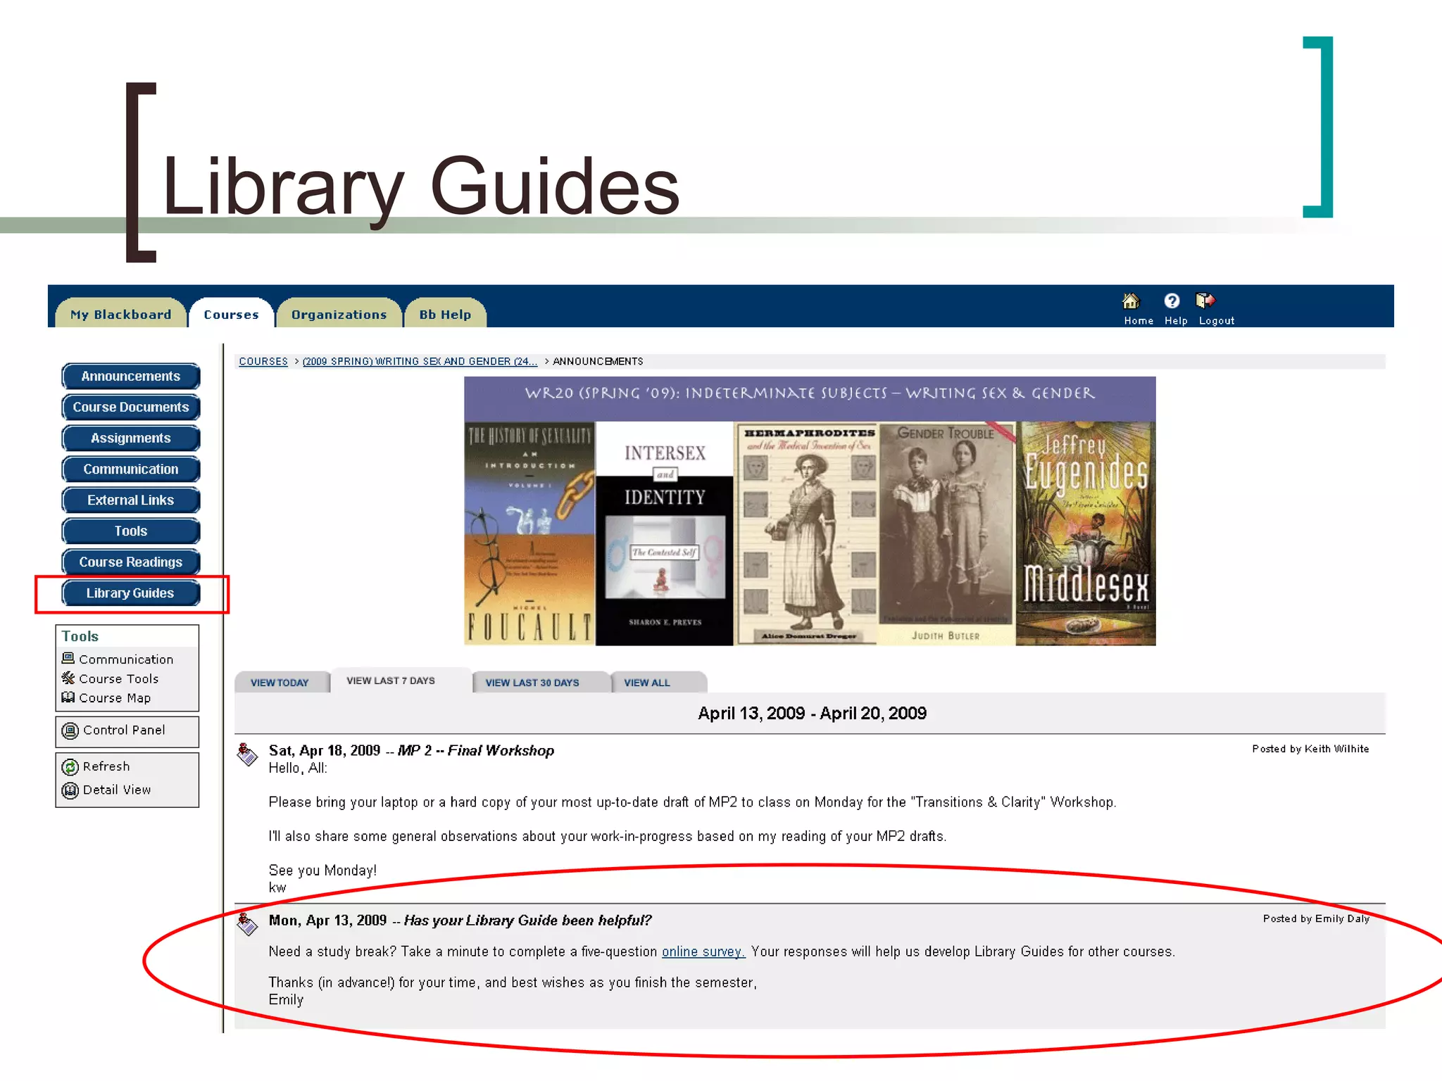1442x1081 pixels.
Task: Open Course Readings in the sidebar
Action: click(131, 562)
